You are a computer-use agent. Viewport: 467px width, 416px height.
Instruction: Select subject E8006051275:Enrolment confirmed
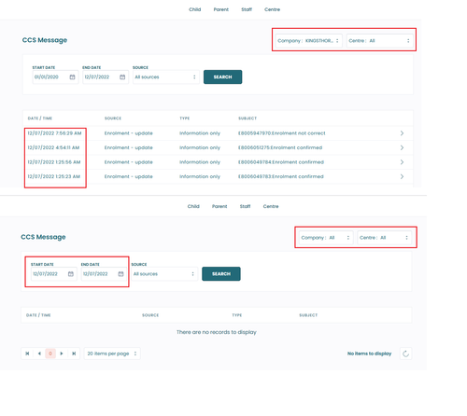coord(280,147)
